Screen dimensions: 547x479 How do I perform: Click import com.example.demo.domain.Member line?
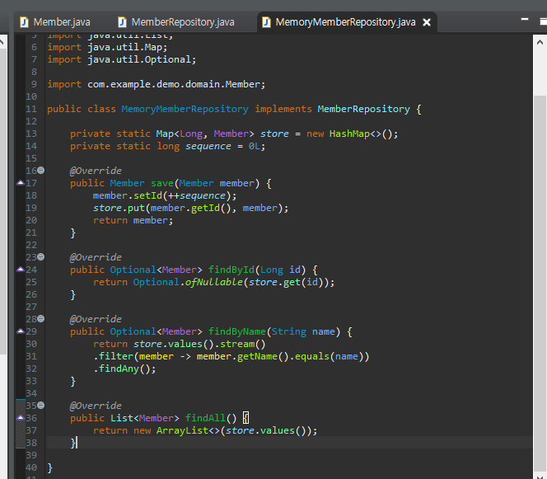pos(156,84)
